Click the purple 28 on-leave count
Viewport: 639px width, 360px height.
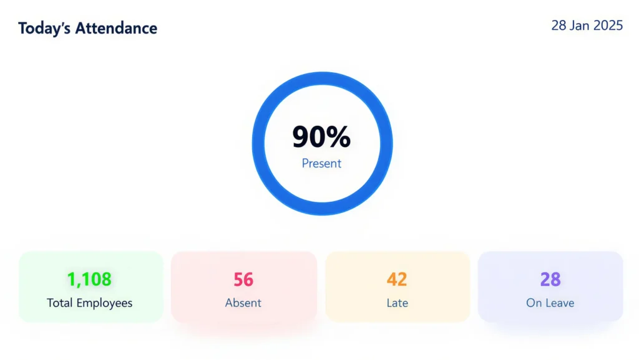click(x=550, y=280)
